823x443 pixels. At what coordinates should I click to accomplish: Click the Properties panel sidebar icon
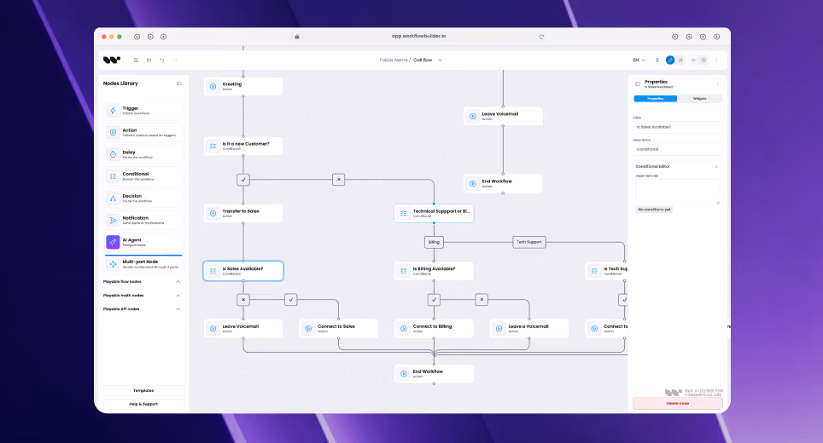[x=638, y=83]
